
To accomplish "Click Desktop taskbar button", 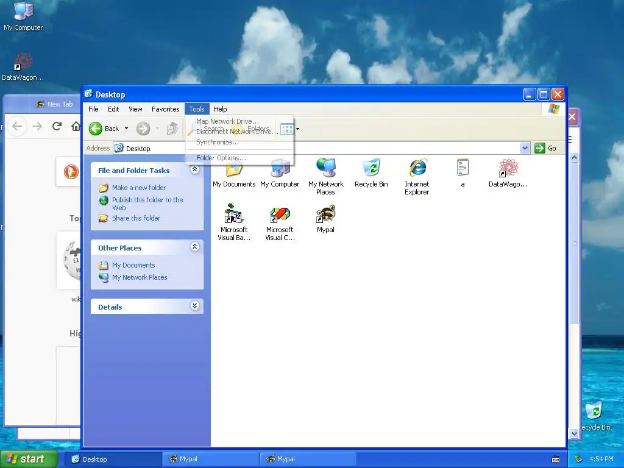I will [113, 459].
